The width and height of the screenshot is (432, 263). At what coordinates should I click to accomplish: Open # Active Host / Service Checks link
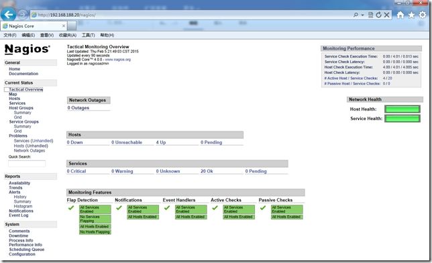pyautogui.click(x=351, y=78)
